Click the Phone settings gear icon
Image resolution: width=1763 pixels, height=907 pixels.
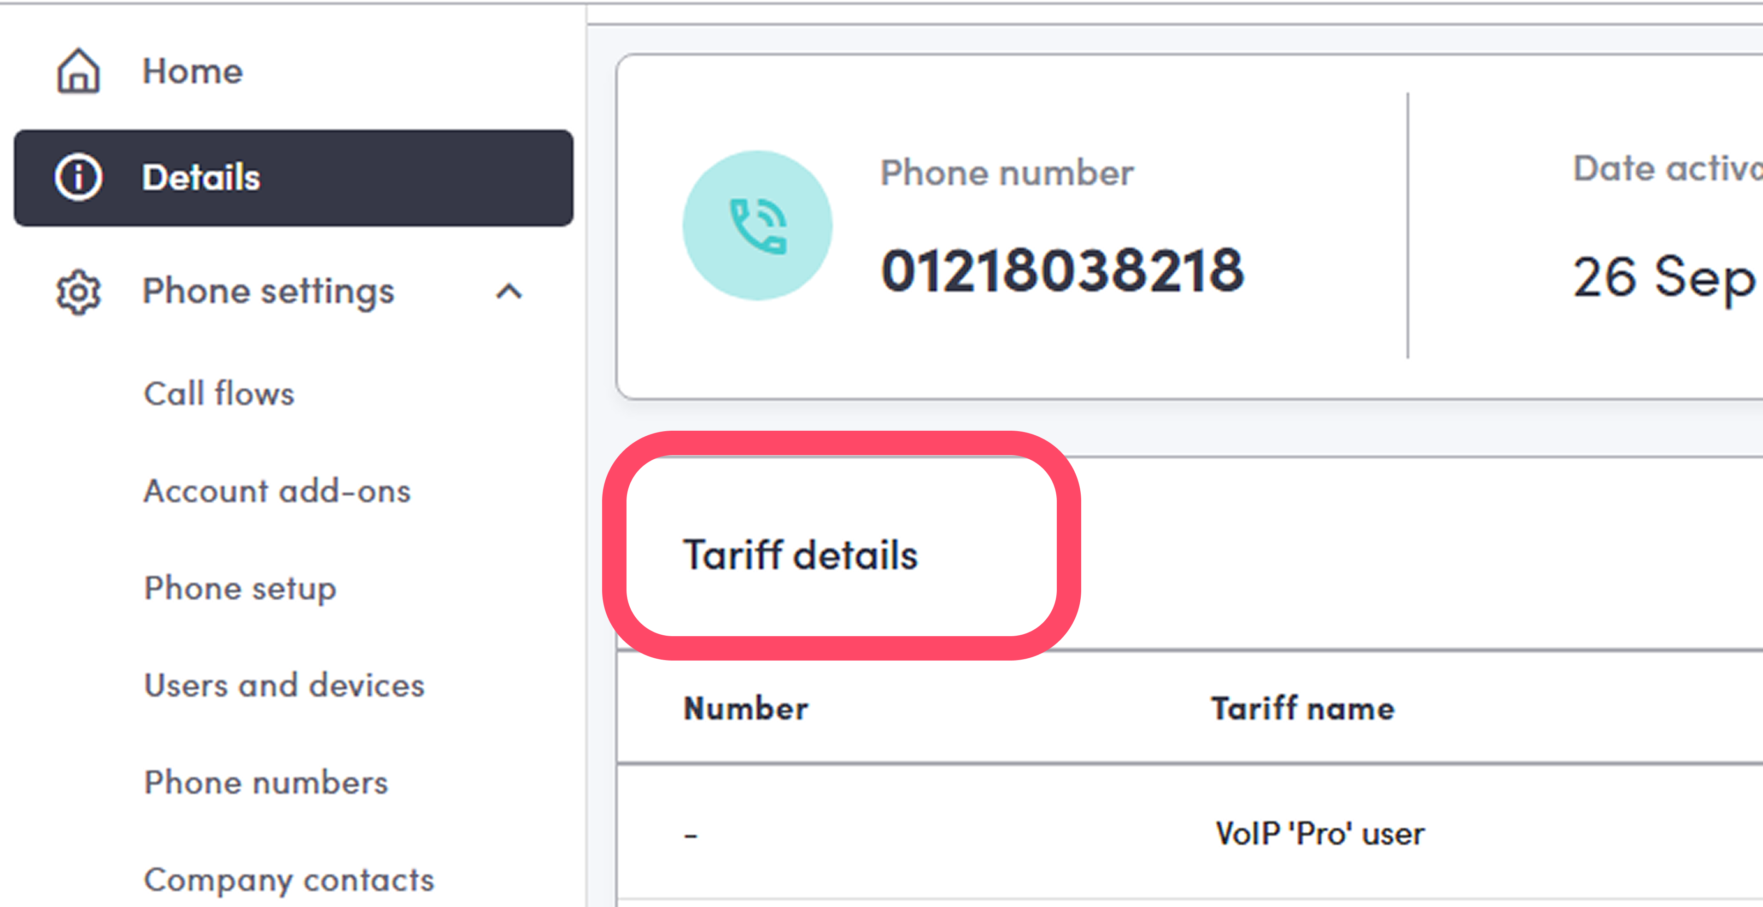78,293
